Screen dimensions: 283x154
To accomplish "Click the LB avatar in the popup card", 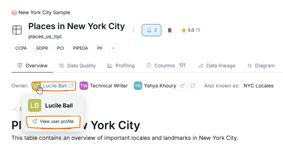I will (35, 105).
